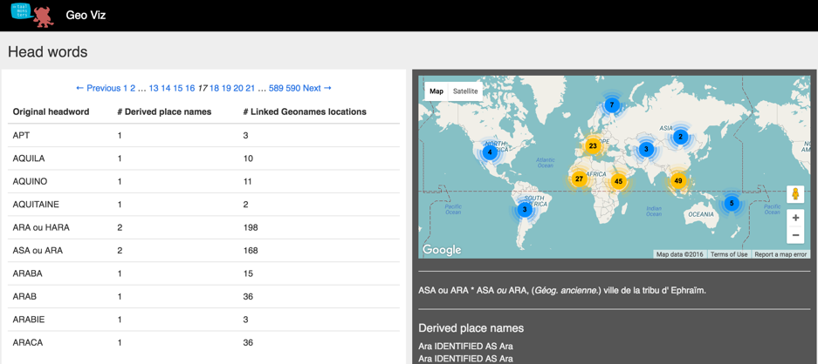Open the orange cluster marker labeled 49
The image size is (818, 364).
(678, 181)
